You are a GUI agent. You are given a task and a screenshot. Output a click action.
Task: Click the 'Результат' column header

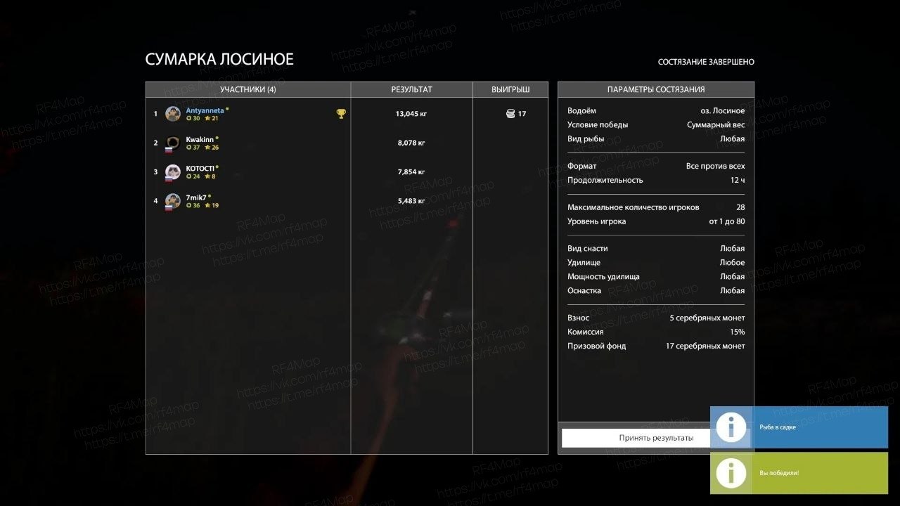412,89
